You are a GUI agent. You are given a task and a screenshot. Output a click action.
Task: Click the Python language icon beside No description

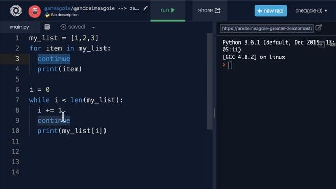(47, 15)
